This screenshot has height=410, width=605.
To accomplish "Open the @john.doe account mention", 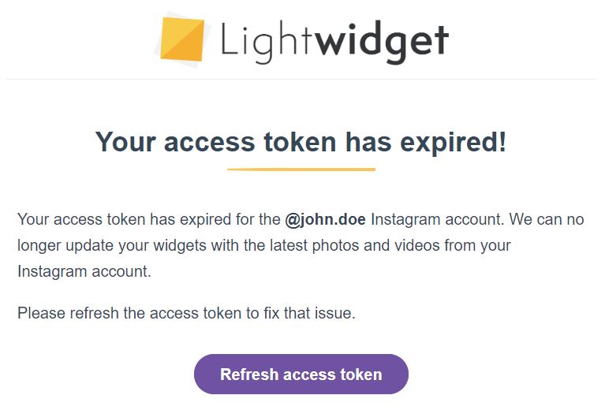I will pos(325,219).
